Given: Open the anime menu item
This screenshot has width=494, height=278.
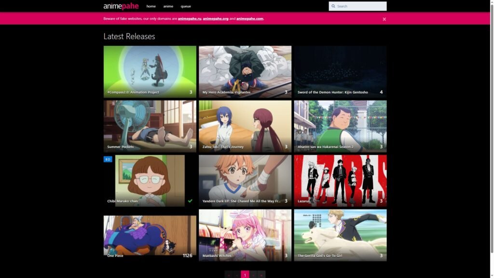Looking at the screenshot, I should [x=168, y=6].
